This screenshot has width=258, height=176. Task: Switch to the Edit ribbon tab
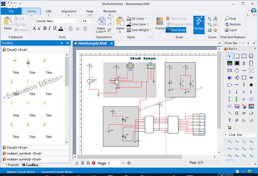(49, 11)
